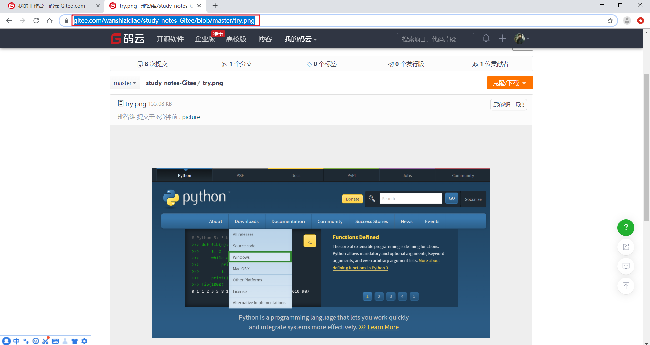This screenshot has height=345, width=650.
Task: Open 博客 in the navbar
Action: (265, 39)
